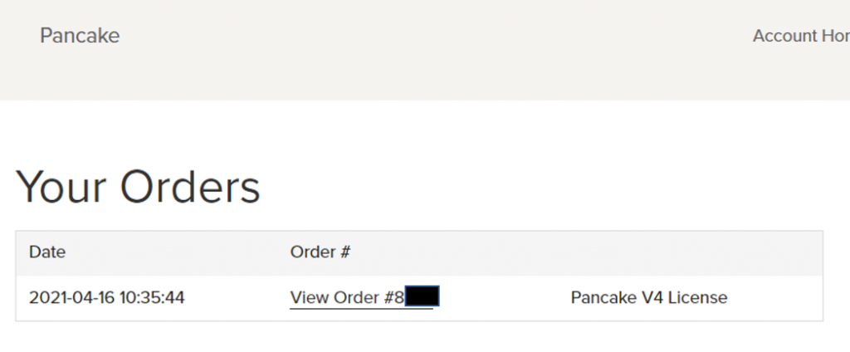Click the Date column header
Viewport: 850px width, 352px height.
(x=47, y=252)
